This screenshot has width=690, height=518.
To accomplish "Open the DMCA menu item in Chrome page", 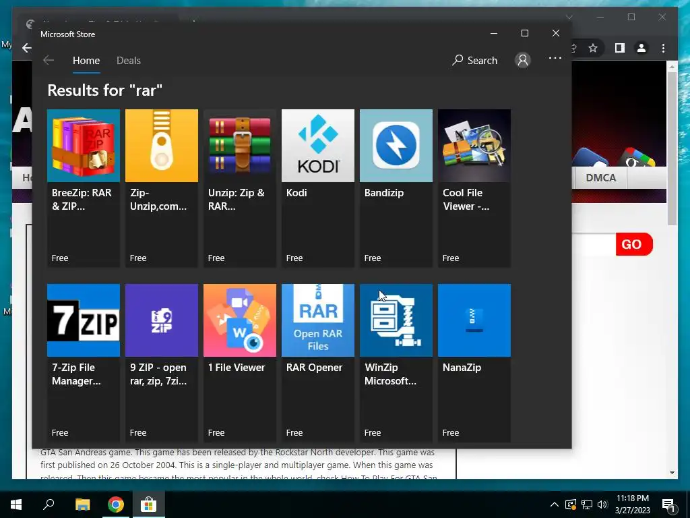I will coord(600,178).
